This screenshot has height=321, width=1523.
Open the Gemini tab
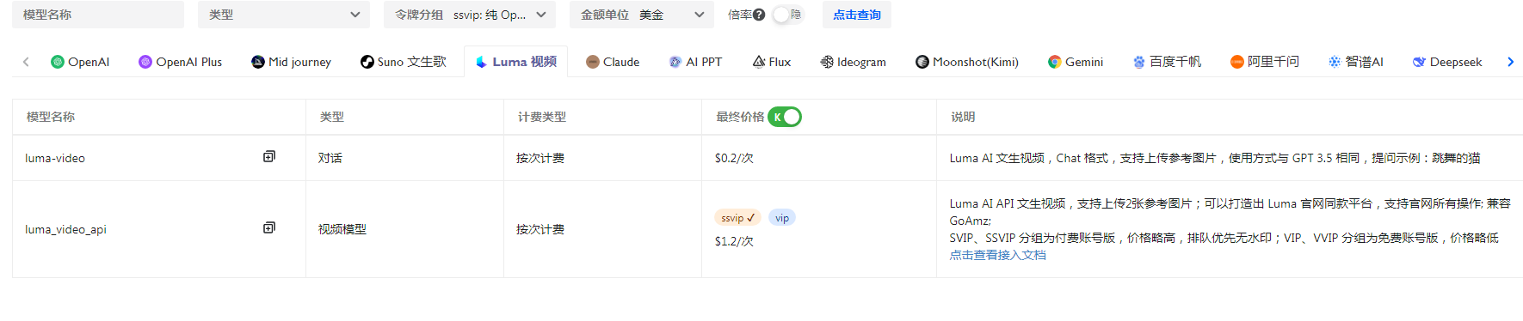tap(1076, 62)
